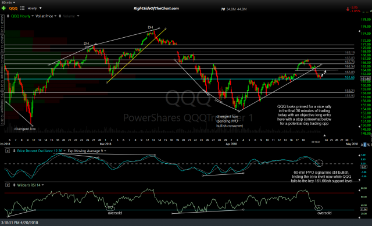The image size is (372, 226).
Task: Click the volume readout 34.8M
Action: pos(231,9)
